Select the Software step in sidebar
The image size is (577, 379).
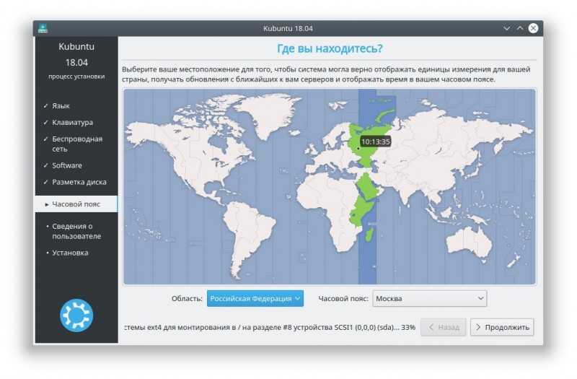67,165
